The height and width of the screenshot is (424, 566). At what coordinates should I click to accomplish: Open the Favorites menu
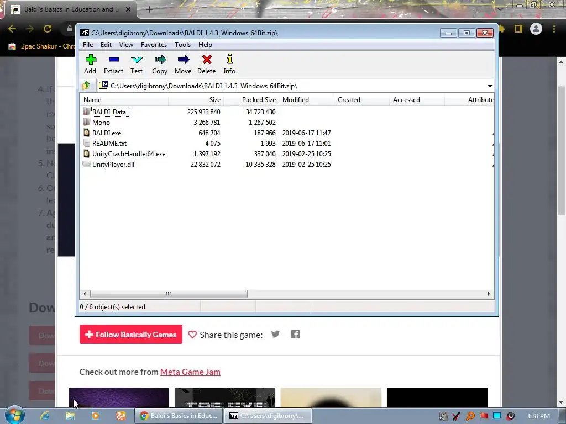154,45
